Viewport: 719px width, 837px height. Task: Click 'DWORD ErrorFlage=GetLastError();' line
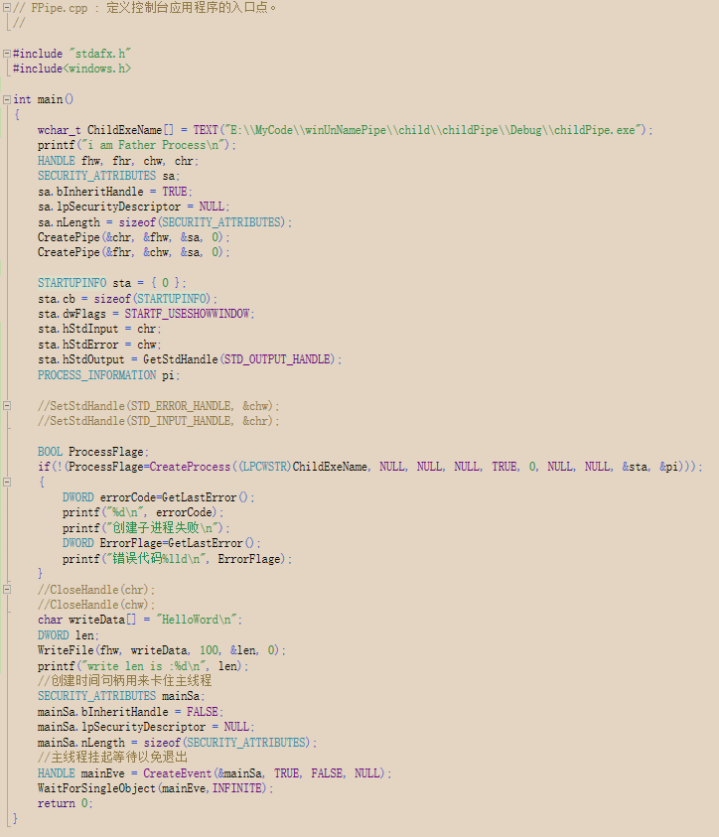161,543
